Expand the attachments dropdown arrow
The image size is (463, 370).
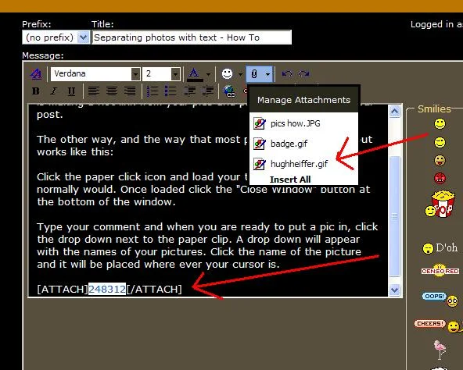coord(267,74)
